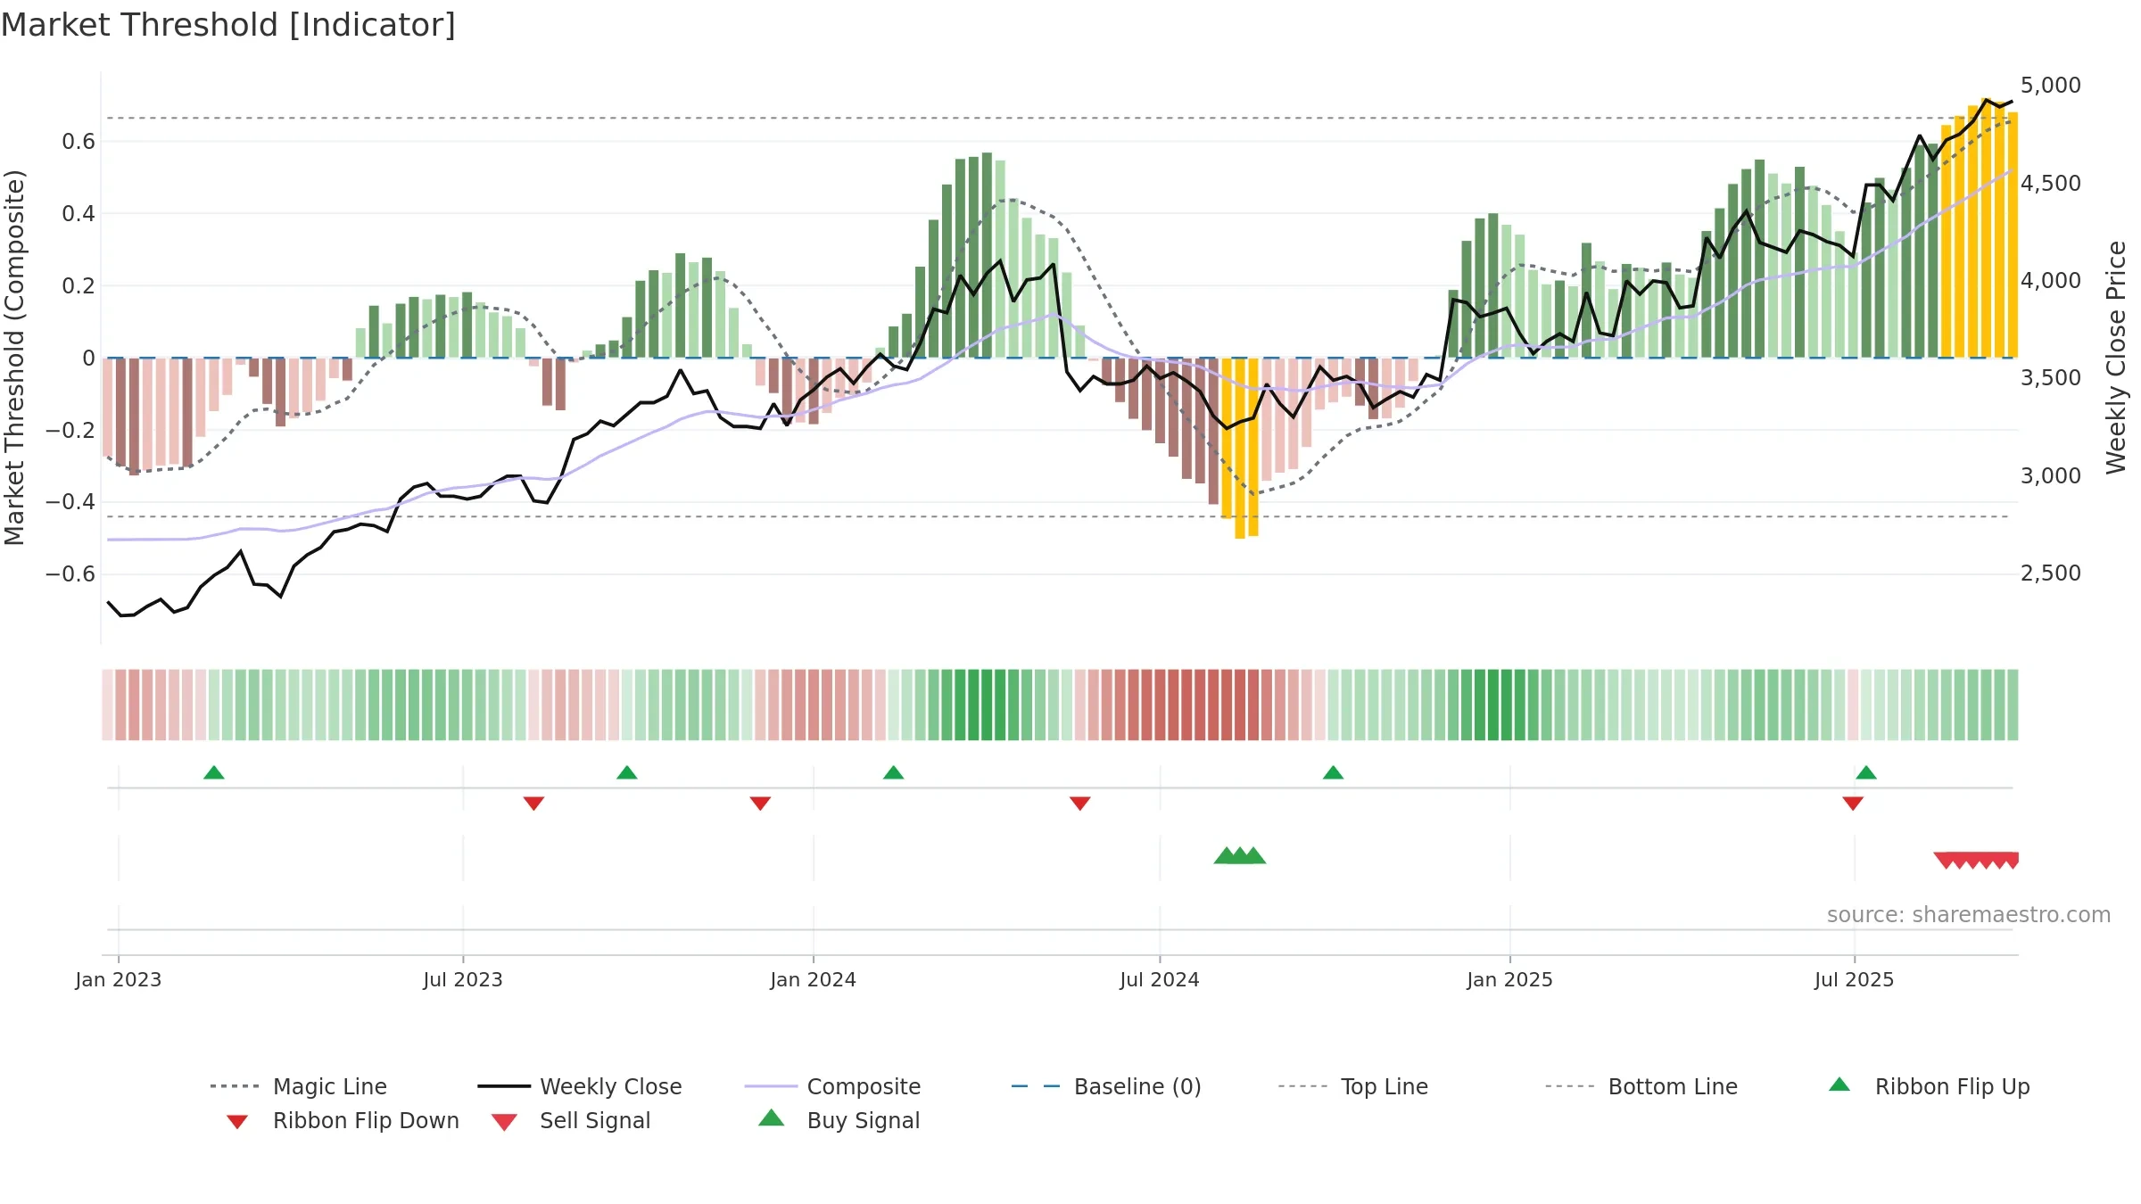Image resolution: width=2141 pixels, height=1204 pixels.
Task: Click the ribbon flip up marker after Jan 2024
Action: tap(894, 772)
